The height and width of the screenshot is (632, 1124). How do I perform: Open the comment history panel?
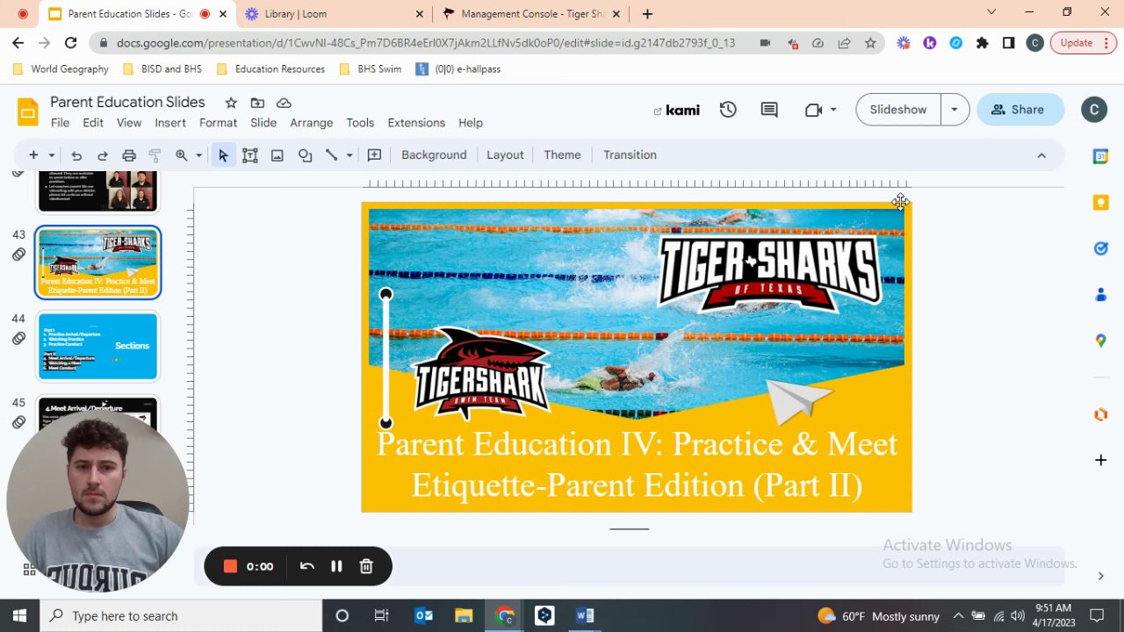coord(769,110)
